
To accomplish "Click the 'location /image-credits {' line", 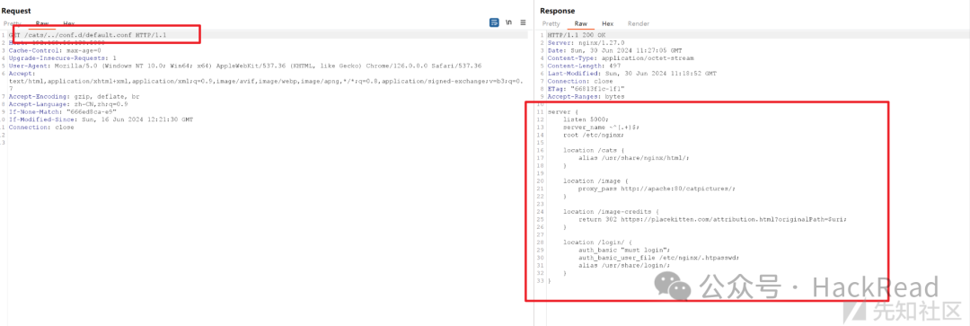I will tap(613, 211).
